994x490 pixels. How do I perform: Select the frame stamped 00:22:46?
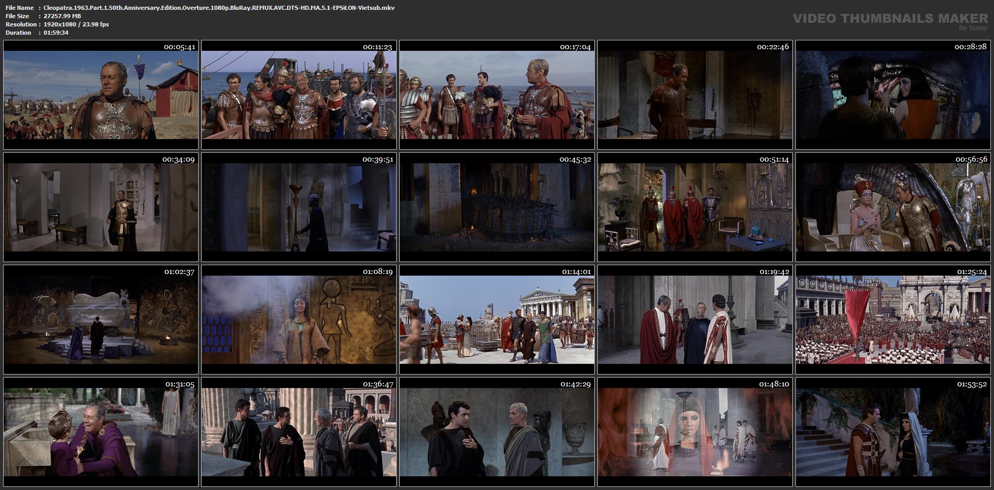[695, 95]
